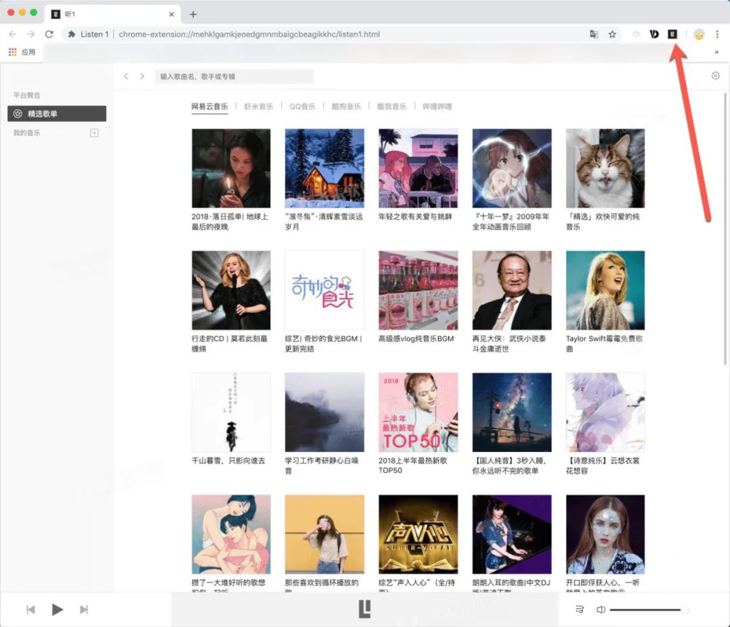This screenshot has width=730, height=627.
Task: Open Chrome profile avatar
Action: (699, 34)
